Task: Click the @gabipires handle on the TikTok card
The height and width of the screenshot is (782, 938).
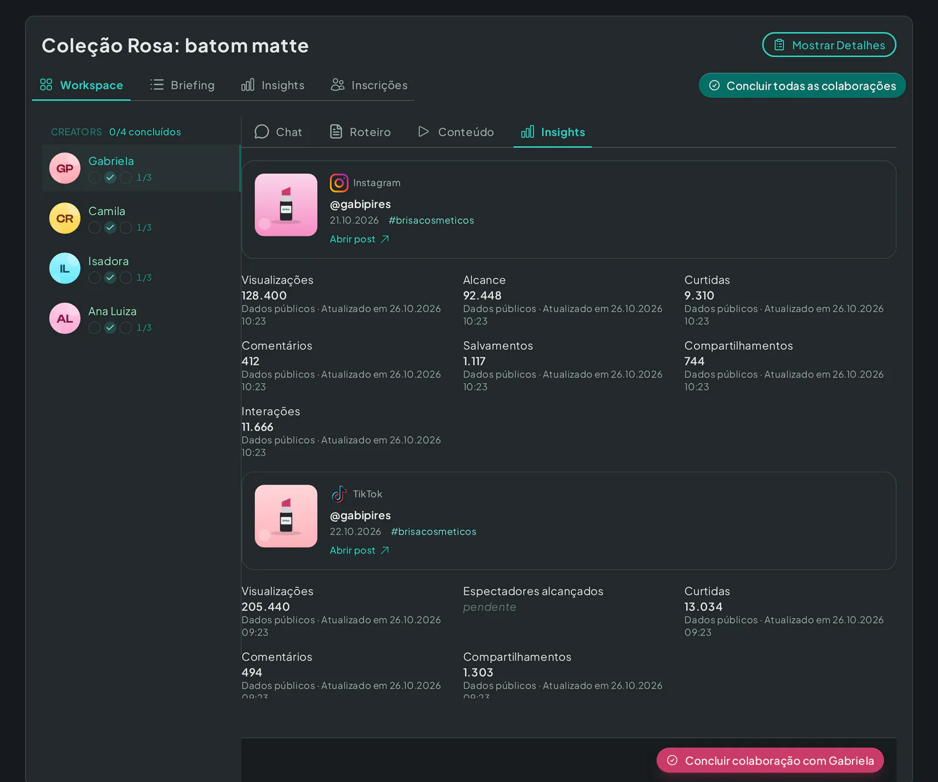Action: pyautogui.click(x=360, y=515)
